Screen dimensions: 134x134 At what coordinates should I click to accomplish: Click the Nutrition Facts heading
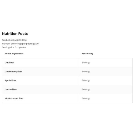coord(15,34)
